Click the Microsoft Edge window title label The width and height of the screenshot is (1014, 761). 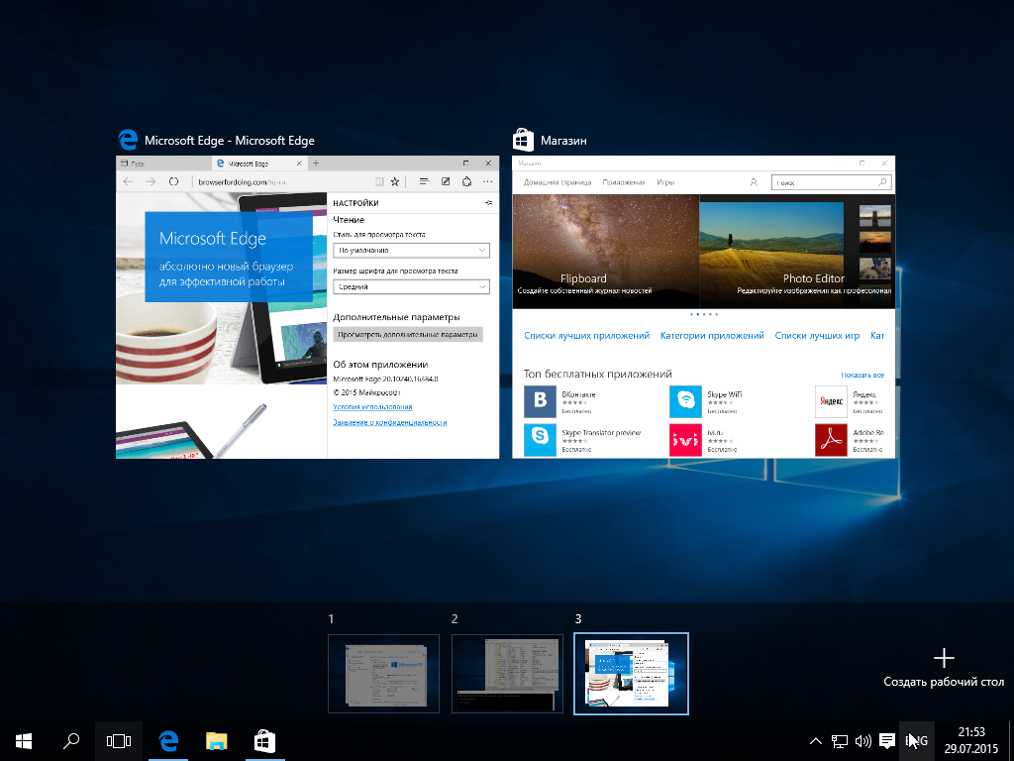point(230,141)
